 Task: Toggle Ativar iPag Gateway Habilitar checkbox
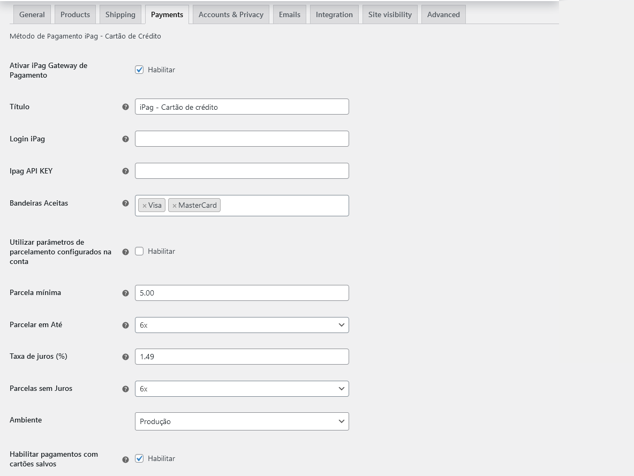[x=139, y=70]
